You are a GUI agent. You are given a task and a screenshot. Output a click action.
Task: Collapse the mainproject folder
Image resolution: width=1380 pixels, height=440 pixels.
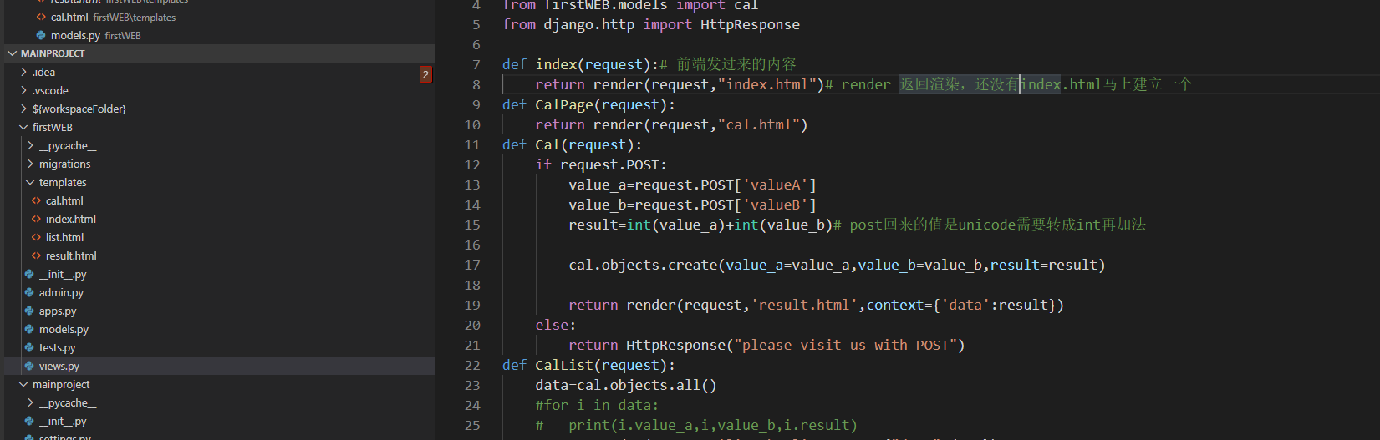[x=219, y=385]
